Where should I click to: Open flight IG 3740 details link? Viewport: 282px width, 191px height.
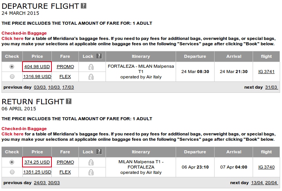pyautogui.click(x=266, y=167)
